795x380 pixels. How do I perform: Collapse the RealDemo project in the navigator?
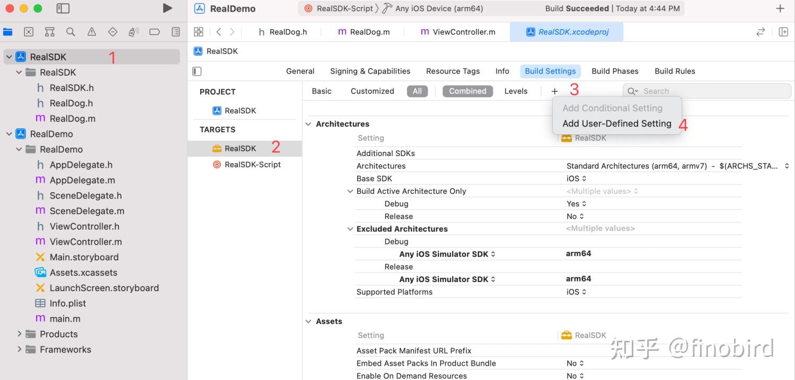[9, 134]
